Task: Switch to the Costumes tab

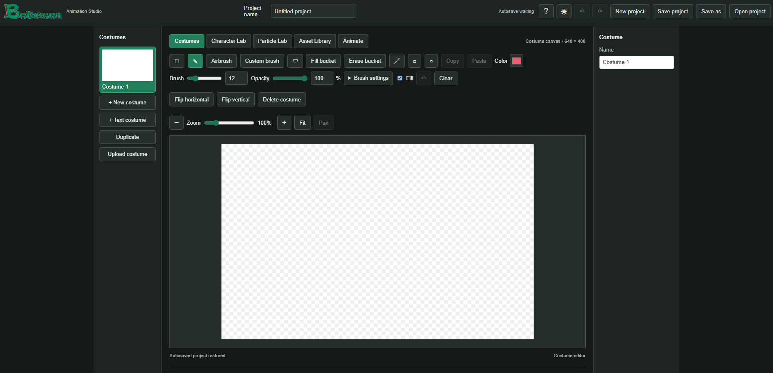Action: coord(187,41)
